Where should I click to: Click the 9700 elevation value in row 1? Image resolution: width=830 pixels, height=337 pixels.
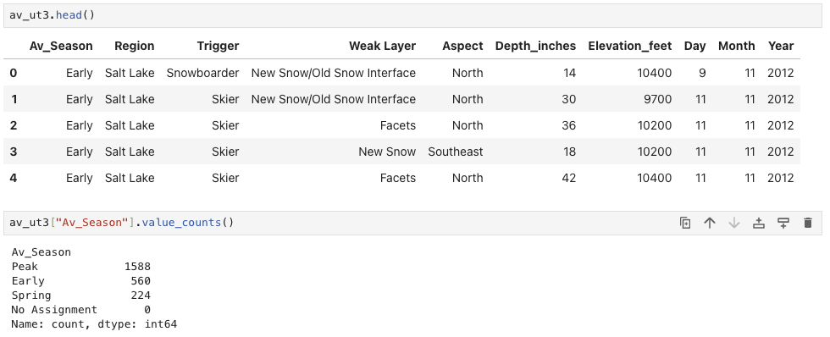click(658, 99)
